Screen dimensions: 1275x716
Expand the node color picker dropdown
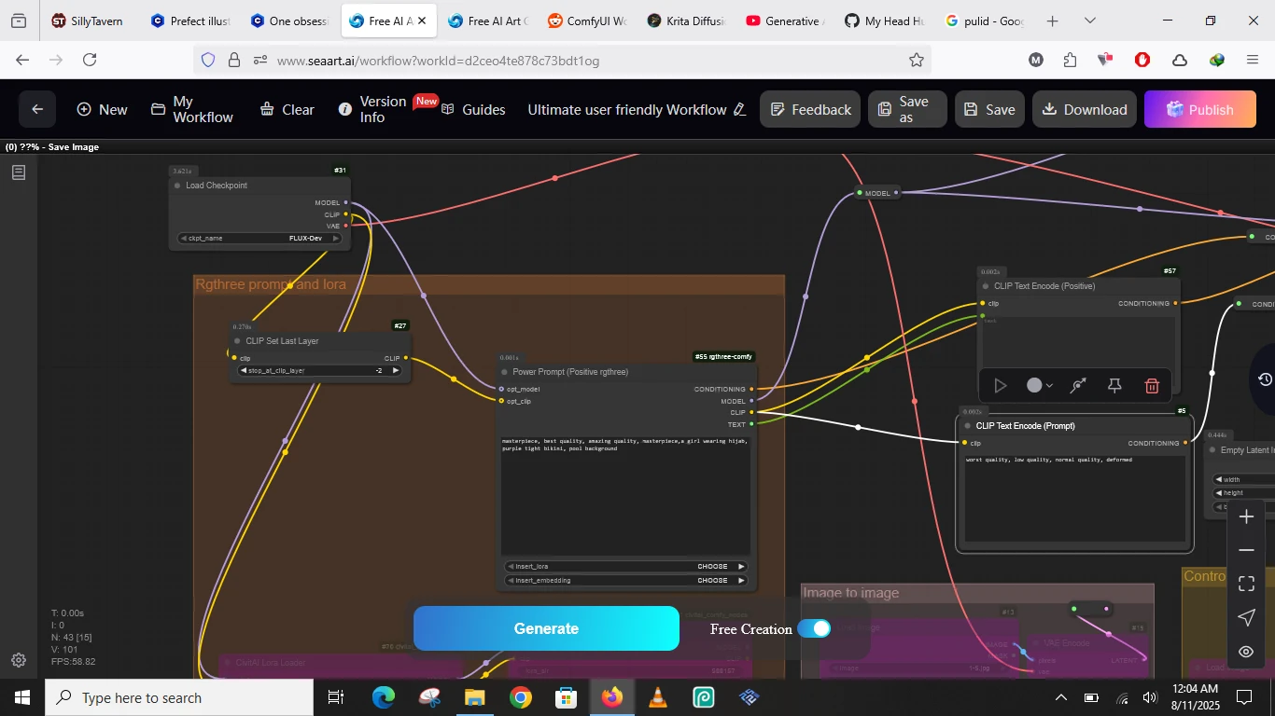coord(1040,386)
